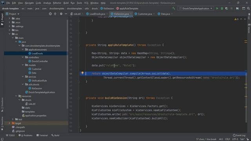Select DroolsTemplateApplication in tree
The image size is (251, 141).
[x=42, y=92]
